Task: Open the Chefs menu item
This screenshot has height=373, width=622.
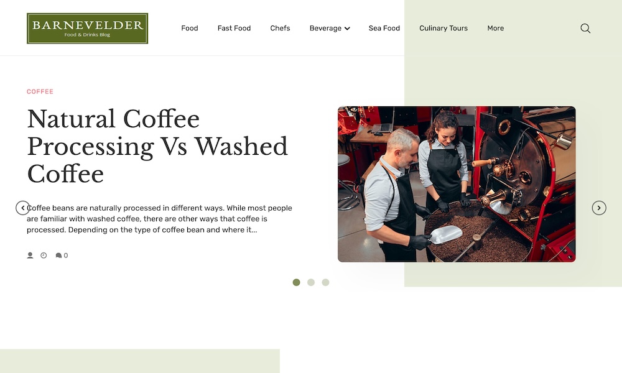Action: [280, 28]
